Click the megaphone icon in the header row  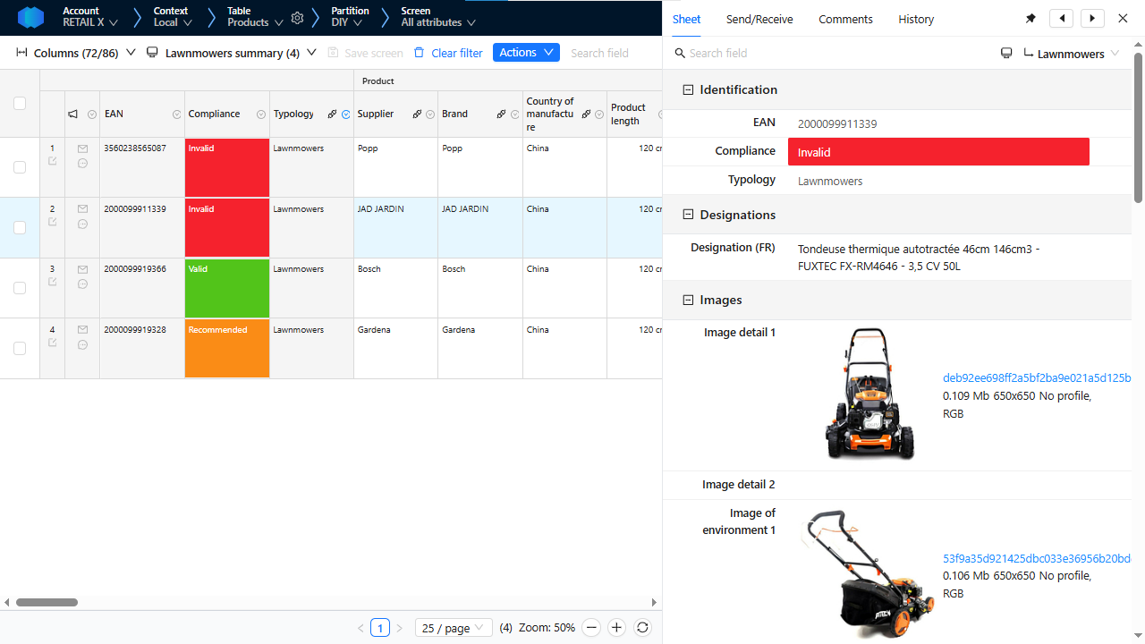click(x=72, y=114)
